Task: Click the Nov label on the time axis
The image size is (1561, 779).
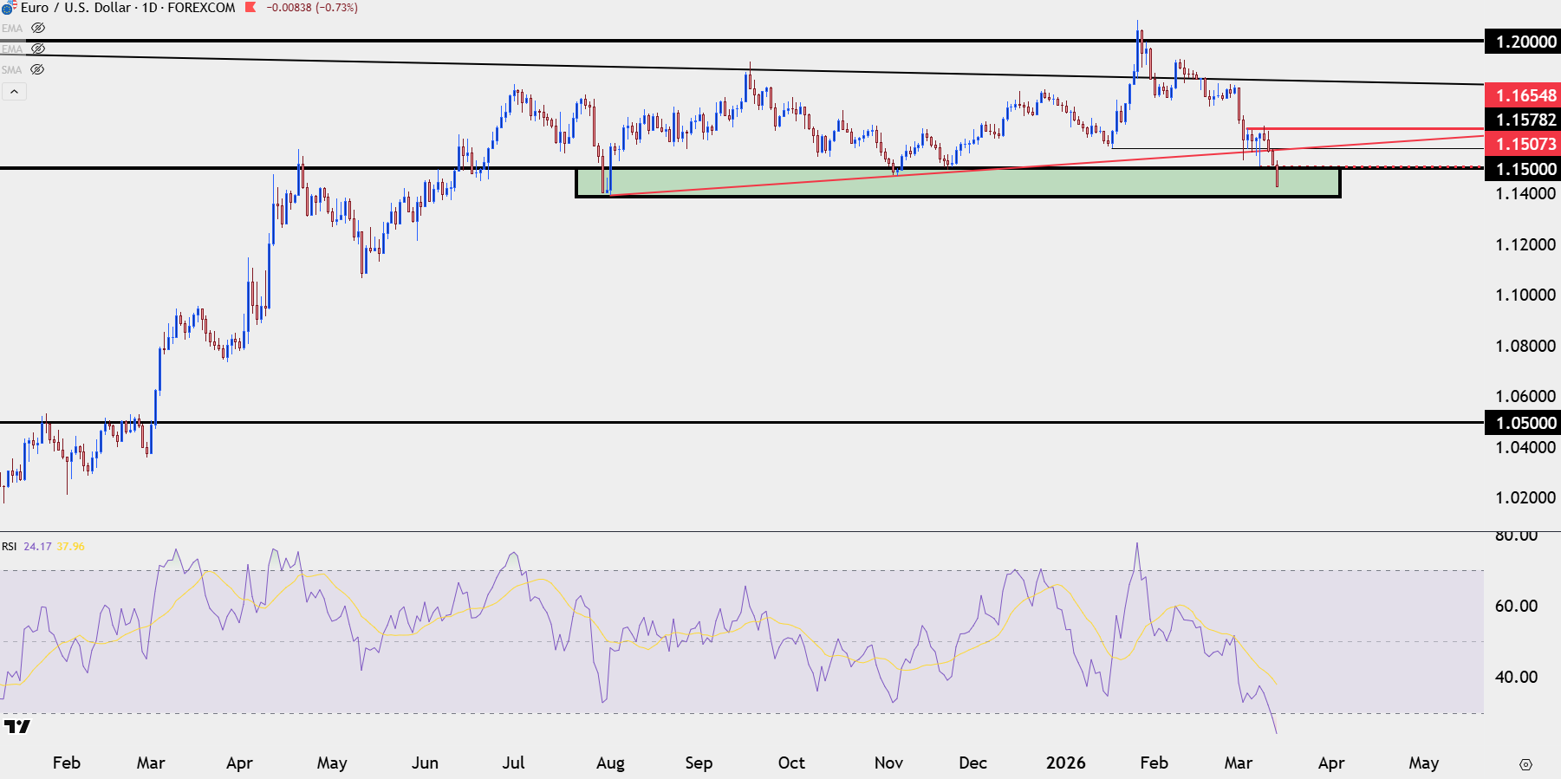Action: (888, 763)
